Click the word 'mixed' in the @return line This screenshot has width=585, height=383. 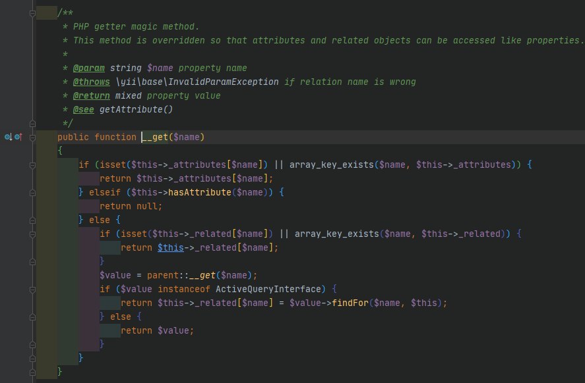pos(129,95)
